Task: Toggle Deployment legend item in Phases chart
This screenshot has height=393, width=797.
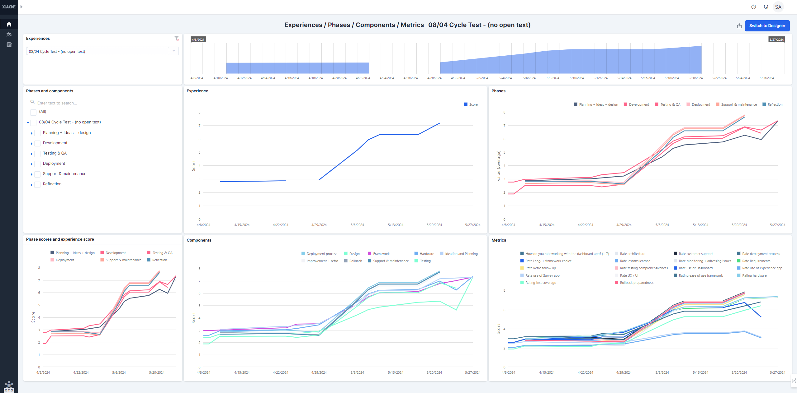Action: (698, 104)
